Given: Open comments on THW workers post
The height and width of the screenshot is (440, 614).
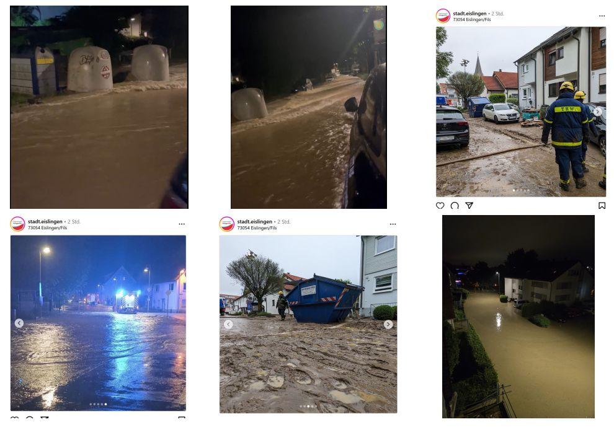Looking at the screenshot, I should point(455,206).
